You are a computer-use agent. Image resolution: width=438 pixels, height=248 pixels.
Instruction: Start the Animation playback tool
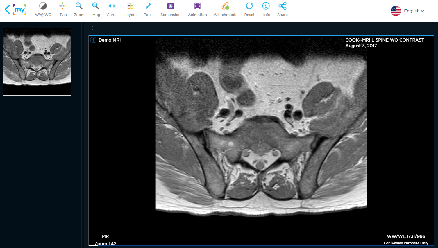197,10
